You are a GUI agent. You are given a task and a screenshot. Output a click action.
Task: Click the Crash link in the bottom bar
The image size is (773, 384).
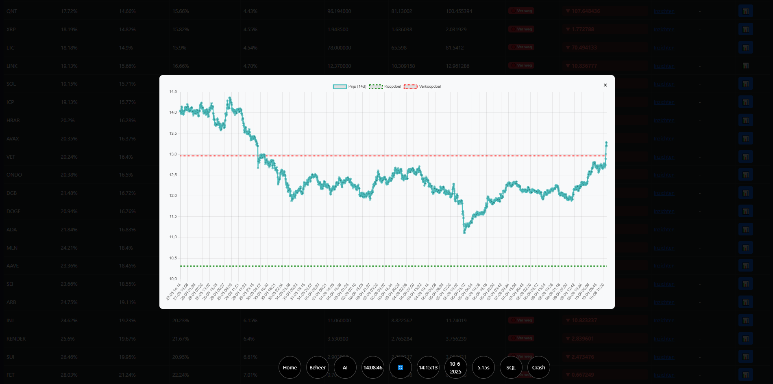539,367
